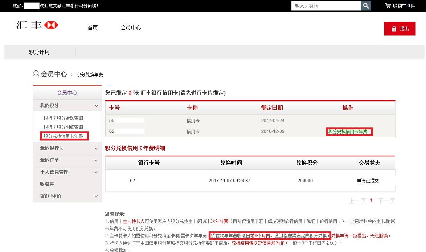
Task: Click 购物车 0 件 cart link
Action: [x=400, y=6]
